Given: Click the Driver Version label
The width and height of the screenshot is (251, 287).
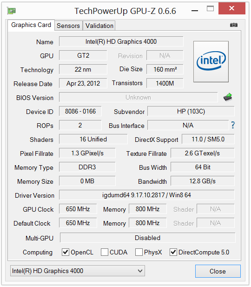Looking at the screenshot, I should (34, 195).
